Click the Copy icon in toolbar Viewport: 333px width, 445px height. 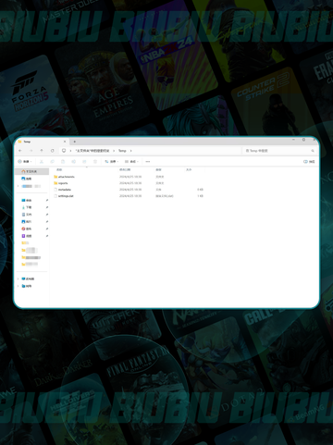tap(53, 162)
